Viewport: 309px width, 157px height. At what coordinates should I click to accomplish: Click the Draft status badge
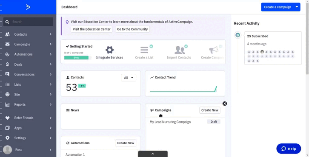214,122
